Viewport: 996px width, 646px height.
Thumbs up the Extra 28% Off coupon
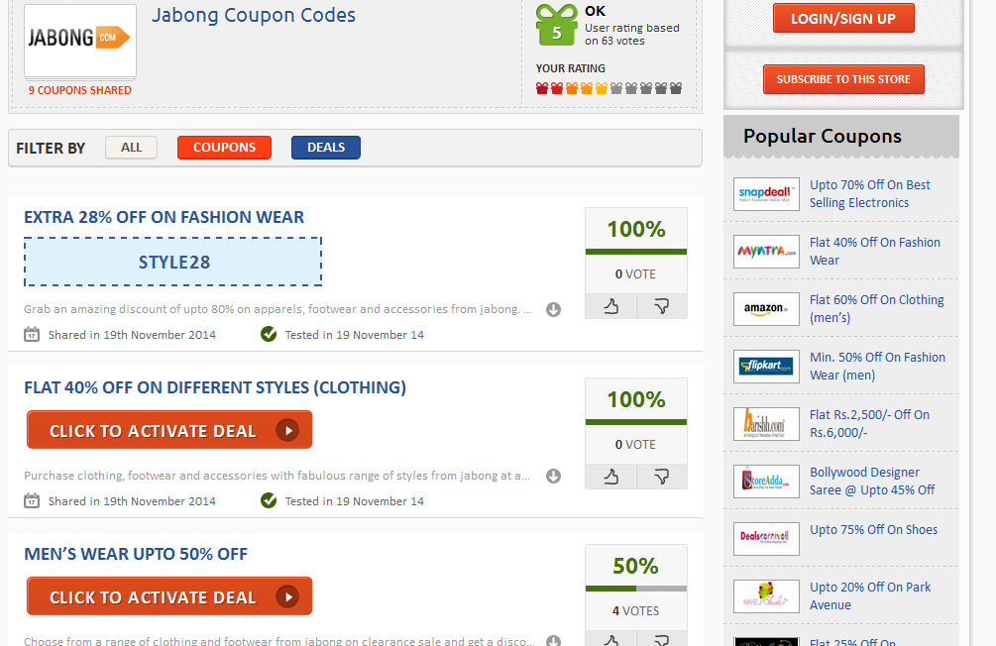coord(610,307)
